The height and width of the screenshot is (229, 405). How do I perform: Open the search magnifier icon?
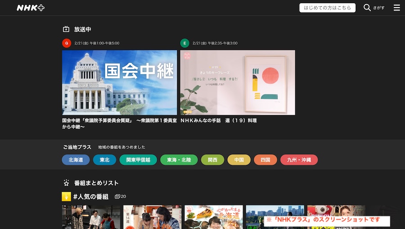pyautogui.click(x=367, y=8)
